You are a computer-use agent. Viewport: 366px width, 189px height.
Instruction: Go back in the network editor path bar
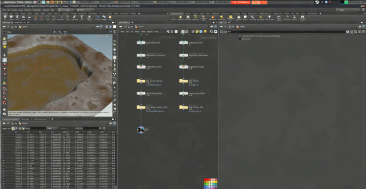click(120, 27)
